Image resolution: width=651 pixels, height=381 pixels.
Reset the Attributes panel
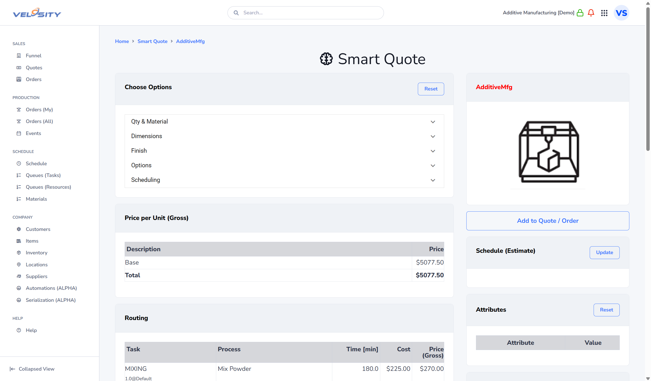pyautogui.click(x=607, y=310)
